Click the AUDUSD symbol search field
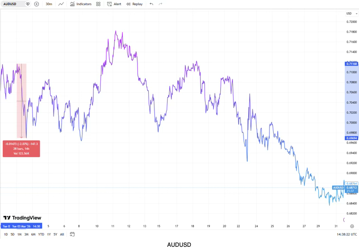The image size is (359, 252). pyautogui.click(x=12, y=4)
